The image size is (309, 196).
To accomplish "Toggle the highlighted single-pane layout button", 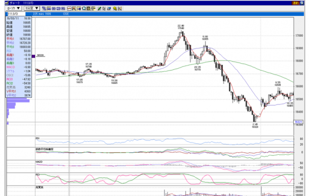I will click(x=49, y=8).
